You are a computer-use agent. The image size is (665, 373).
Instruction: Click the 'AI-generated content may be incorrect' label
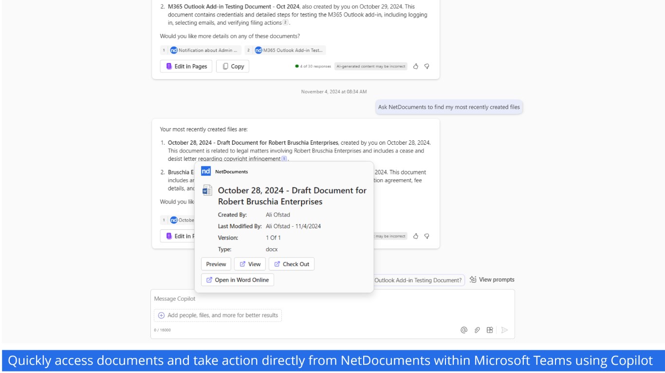pyautogui.click(x=371, y=67)
